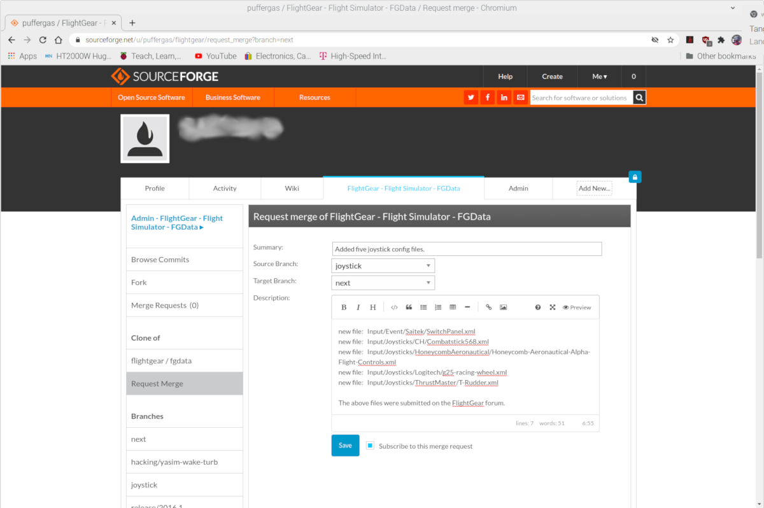Toggle fullscreen editor mode
Image resolution: width=764 pixels, height=508 pixels.
click(553, 307)
